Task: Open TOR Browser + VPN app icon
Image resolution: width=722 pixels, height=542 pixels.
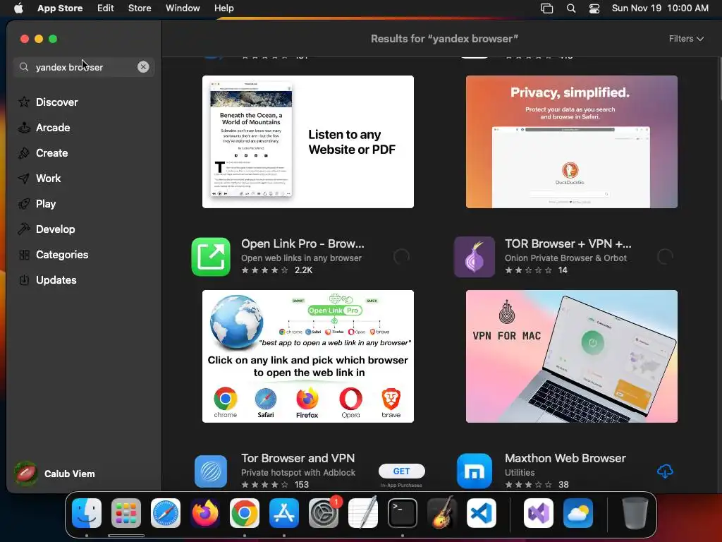Action: pos(475,257)
